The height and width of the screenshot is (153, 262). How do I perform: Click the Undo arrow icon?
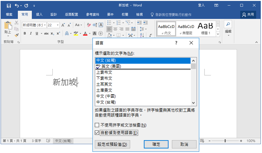(17, 6)
